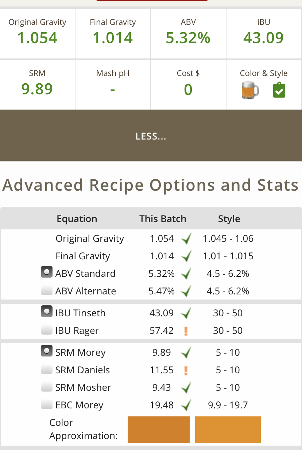Image resolution: width=302 pixels, height=450 pixels.
Task: Select the SRM Mosher radio button
Action: coord(47,388)
